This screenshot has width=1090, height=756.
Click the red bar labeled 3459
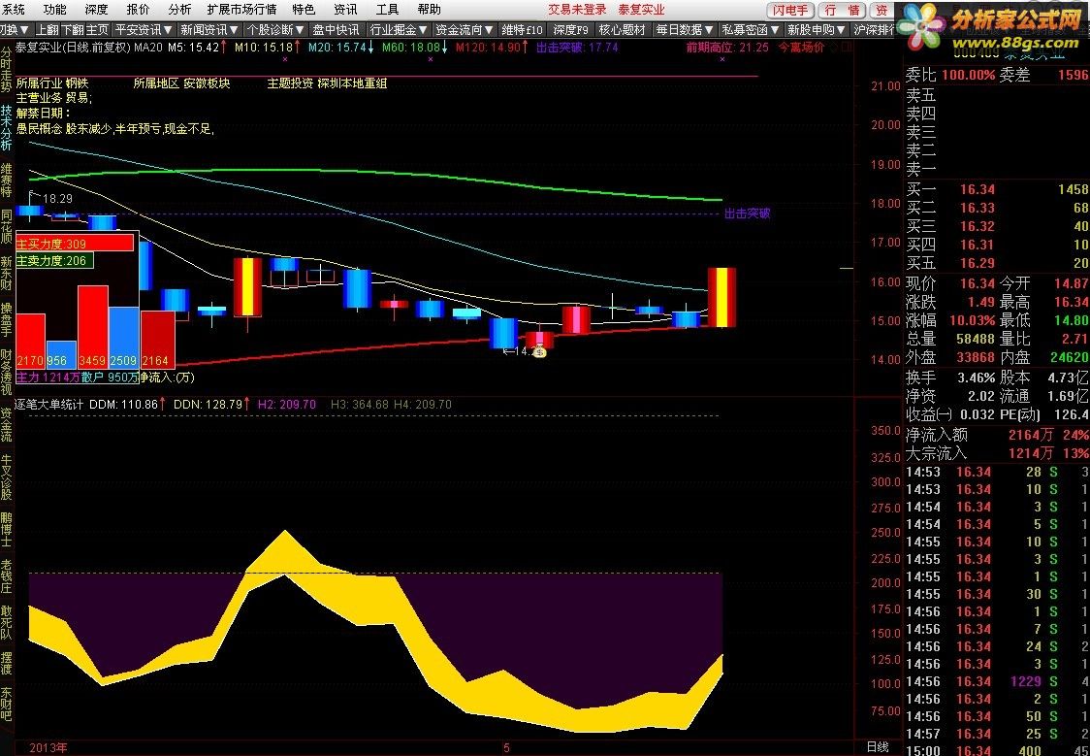tap(93, 327)
